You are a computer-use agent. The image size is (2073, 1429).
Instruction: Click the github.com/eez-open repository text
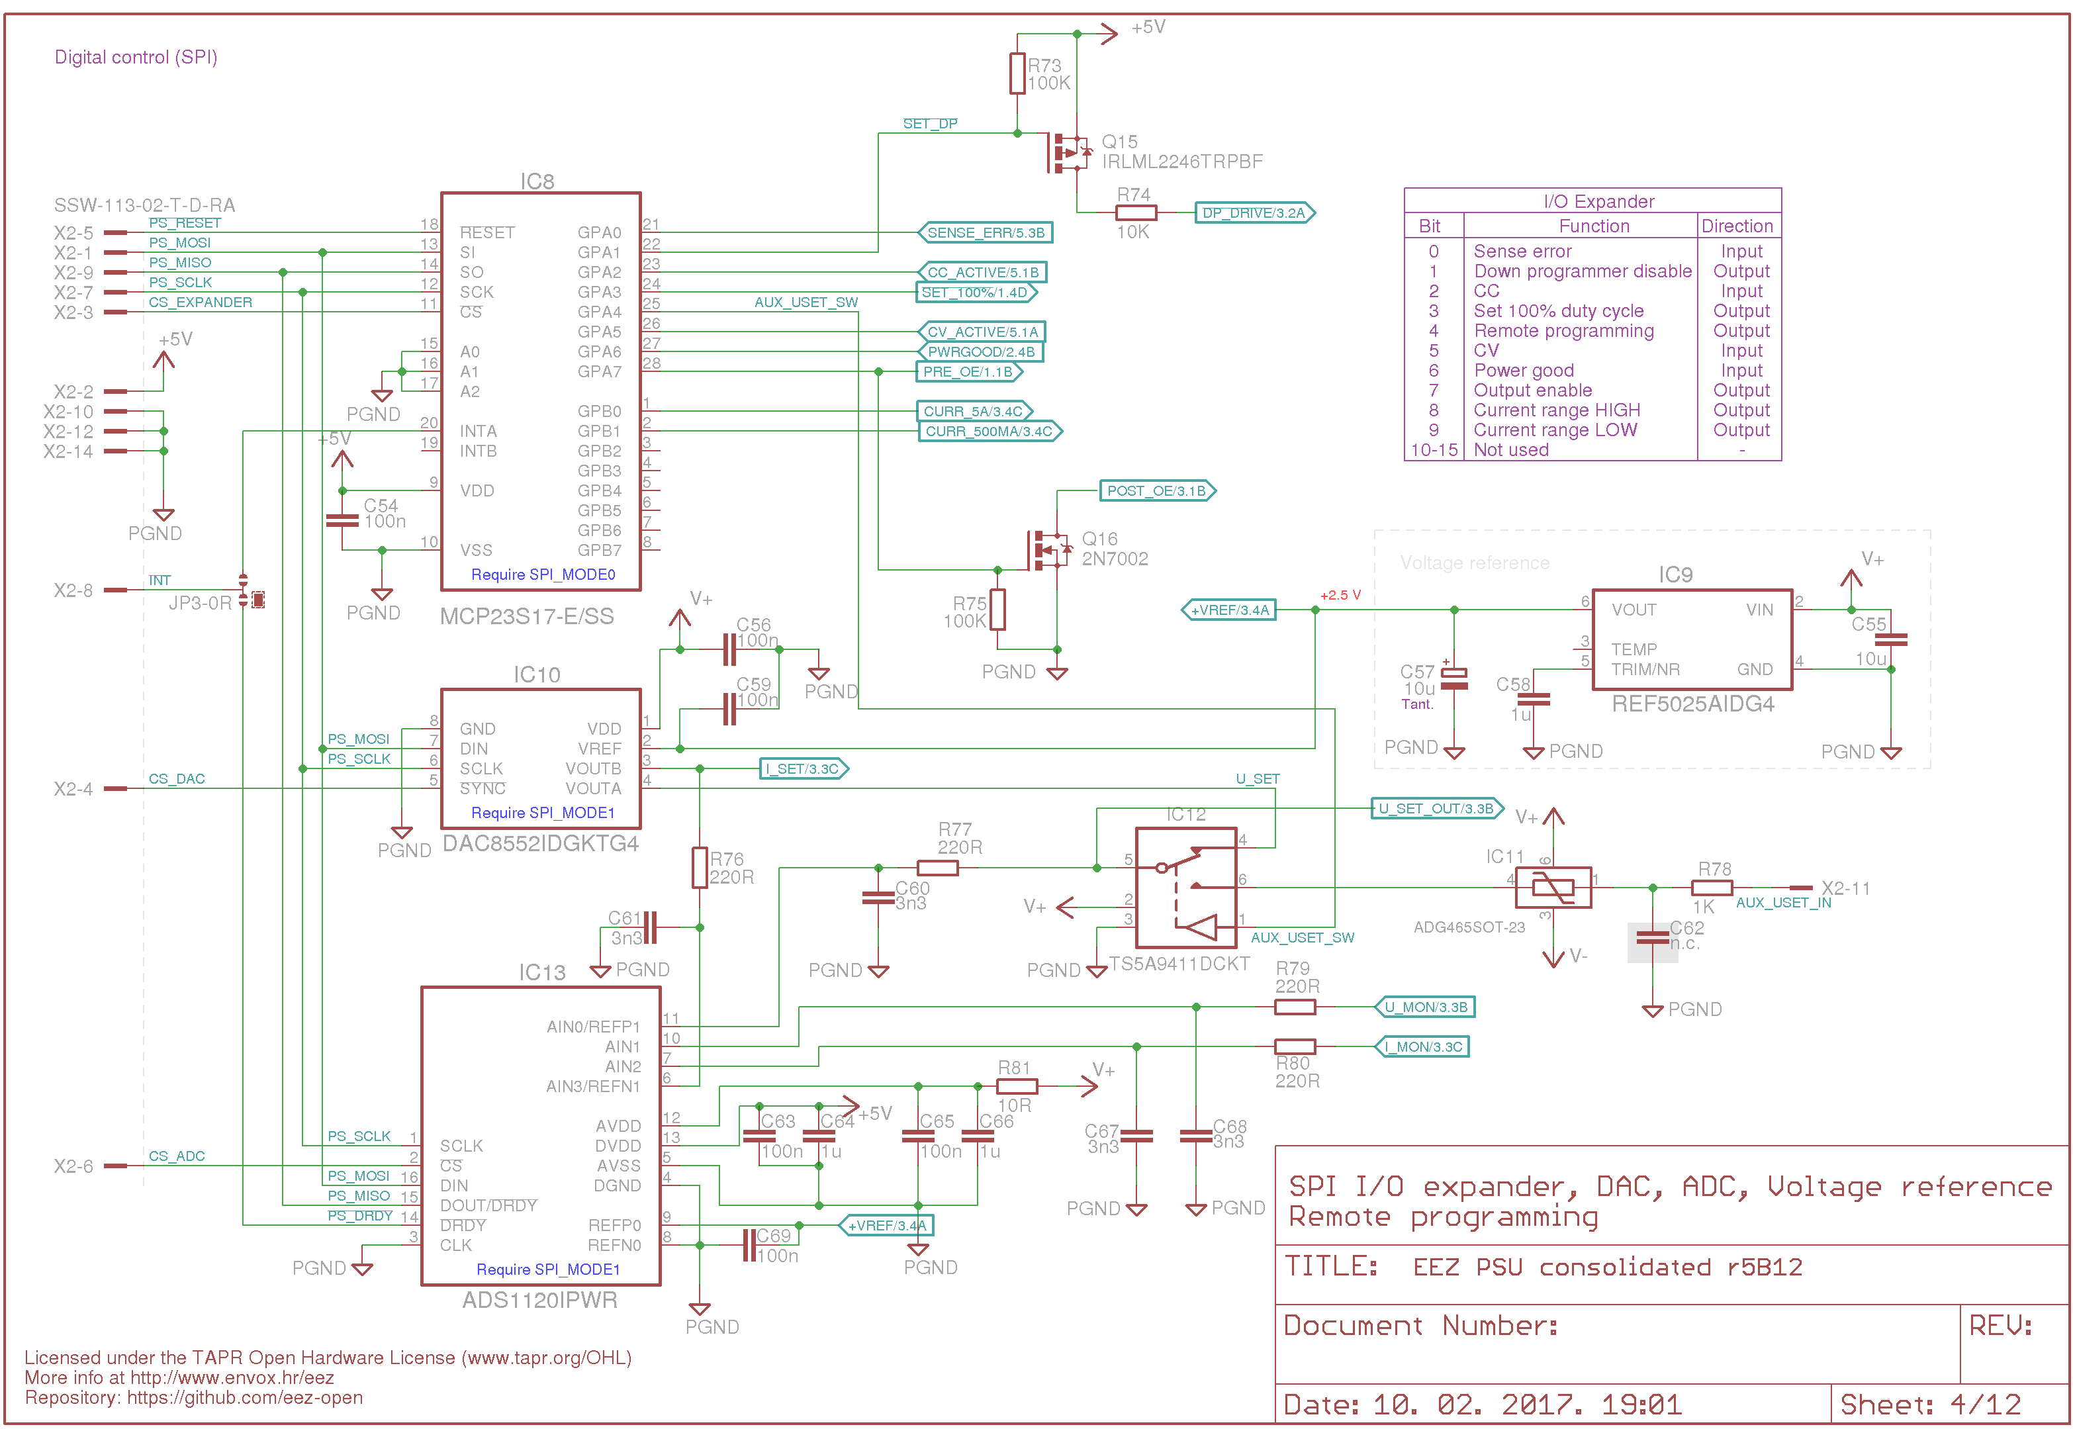coord(244,1398)
